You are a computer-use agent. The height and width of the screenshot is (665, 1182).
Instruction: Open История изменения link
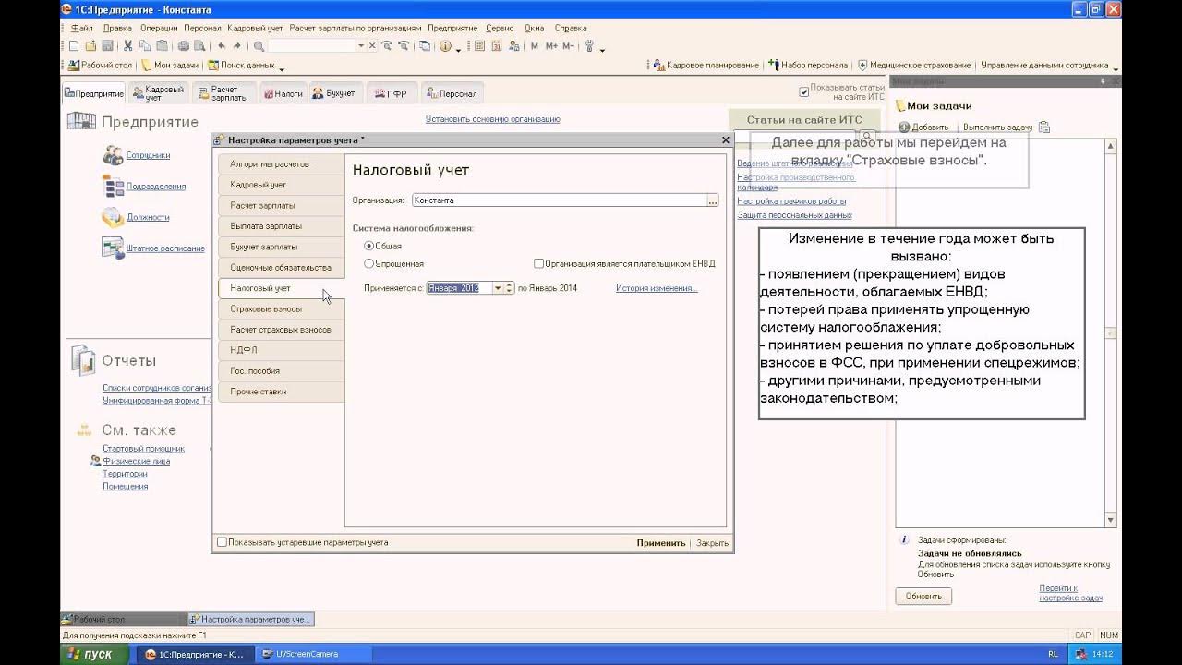[657, 288]
